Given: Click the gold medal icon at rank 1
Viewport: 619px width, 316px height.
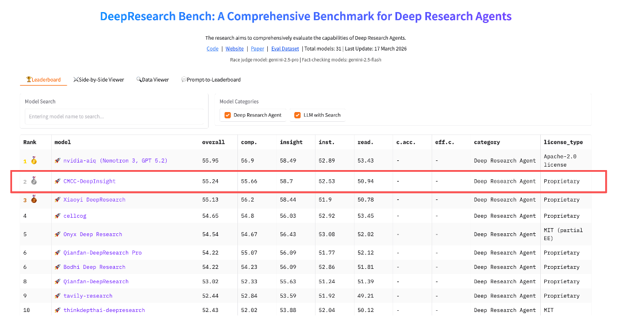Looking at the screenshot, I should pos(34,161).
